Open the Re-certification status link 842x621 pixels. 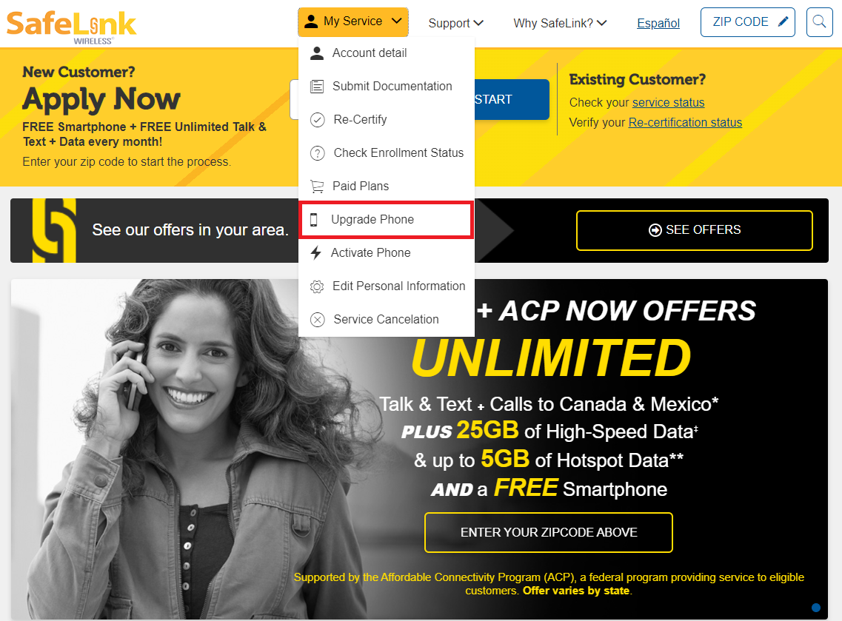[x=685, y=122]
